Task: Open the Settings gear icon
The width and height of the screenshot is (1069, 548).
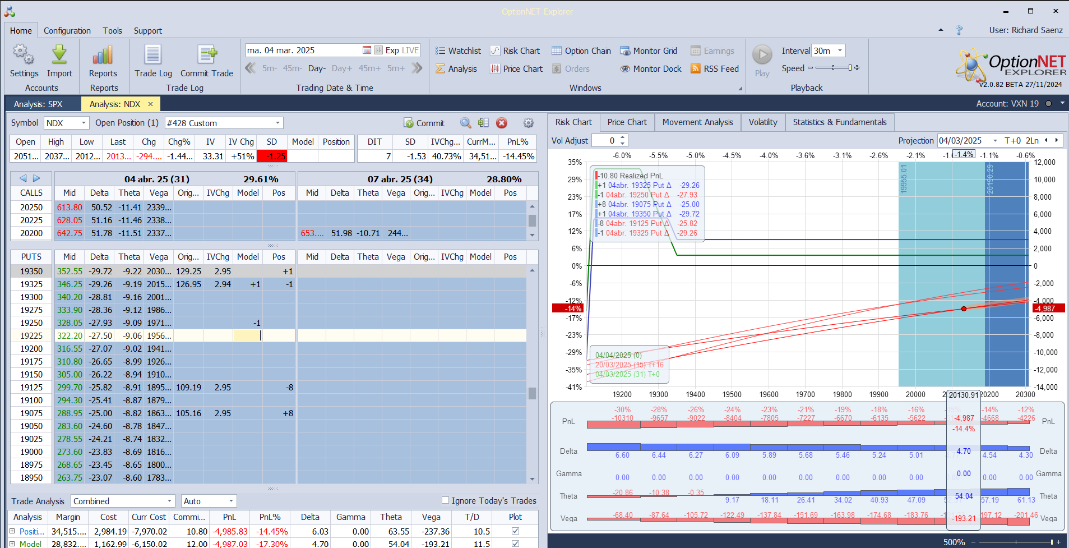Action: [24, 54]
